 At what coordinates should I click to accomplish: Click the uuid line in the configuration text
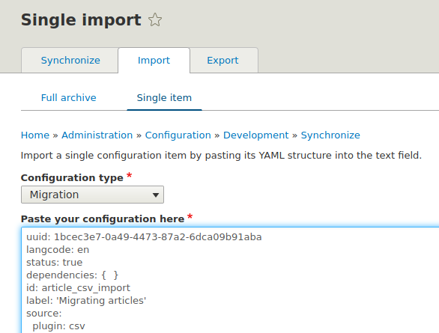(144, 237)
